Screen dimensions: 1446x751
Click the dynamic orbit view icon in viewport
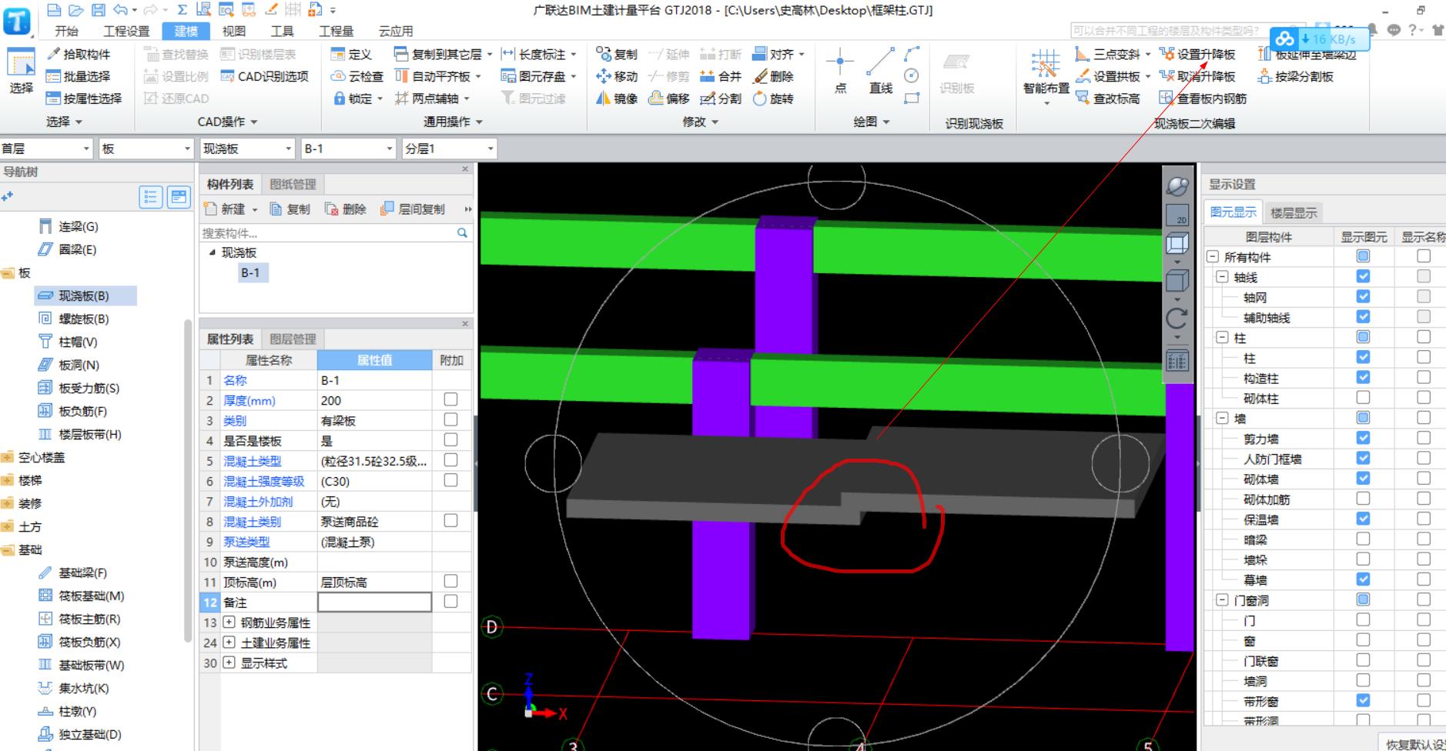click(x=1177, y=185)
